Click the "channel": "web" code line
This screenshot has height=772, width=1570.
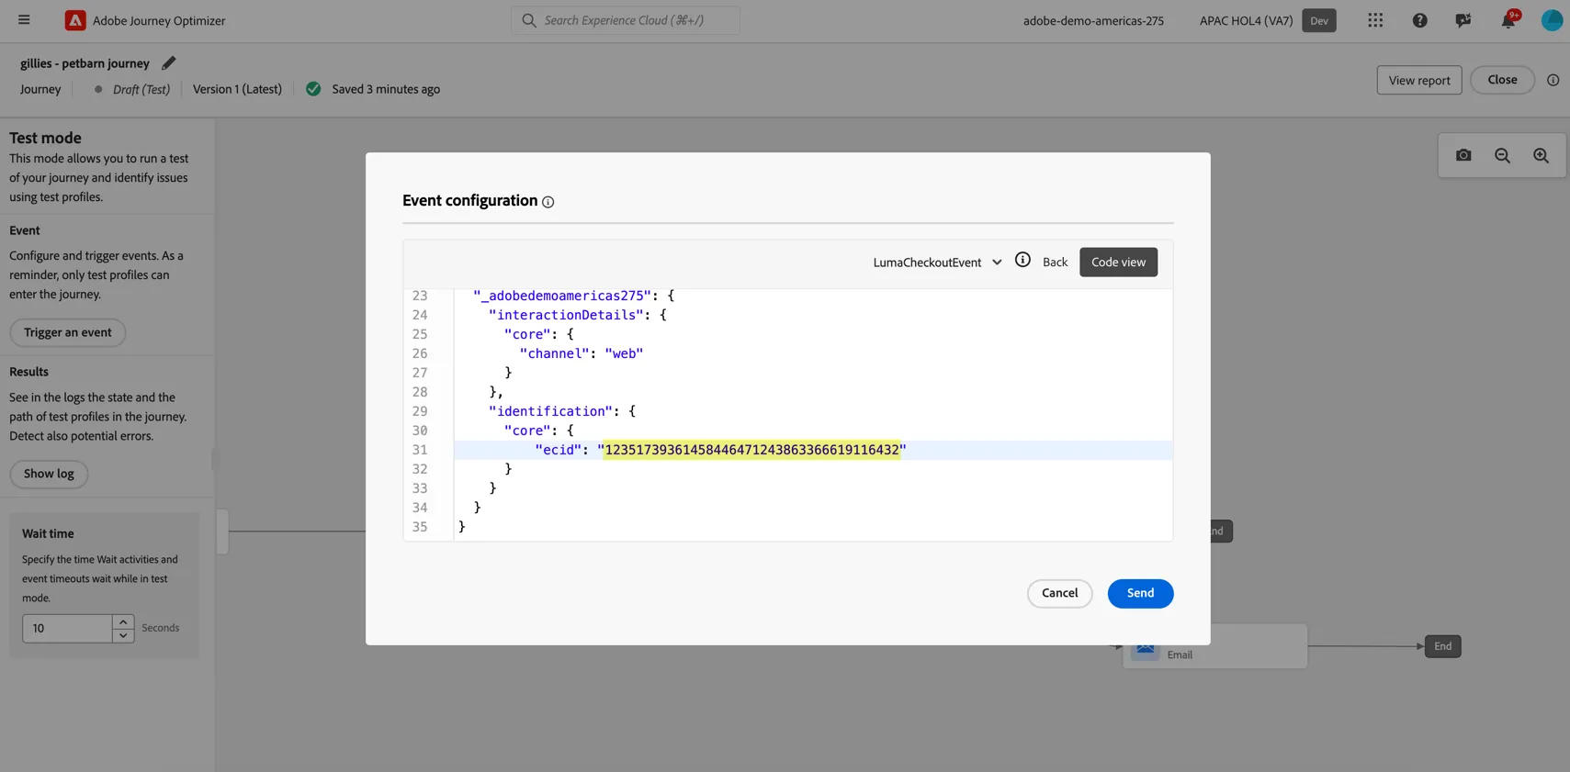[x=582, y=353]
